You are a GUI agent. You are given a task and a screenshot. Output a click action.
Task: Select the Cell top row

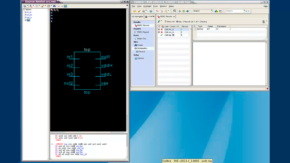click(173, 35)
